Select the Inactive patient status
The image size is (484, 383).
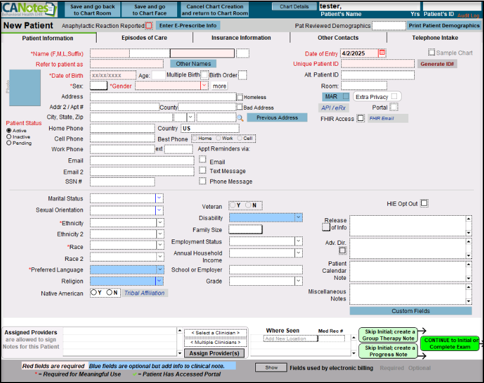pyautogui.click(x=9, y=137)
